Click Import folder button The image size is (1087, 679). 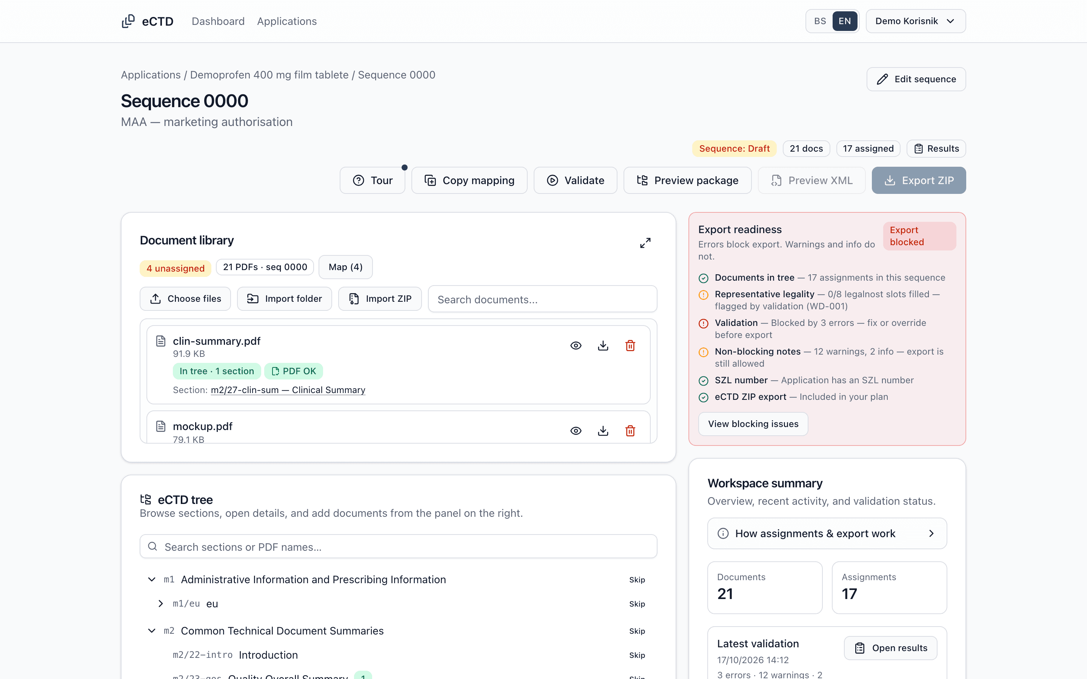pyautogui.click(x=284, y=299)
